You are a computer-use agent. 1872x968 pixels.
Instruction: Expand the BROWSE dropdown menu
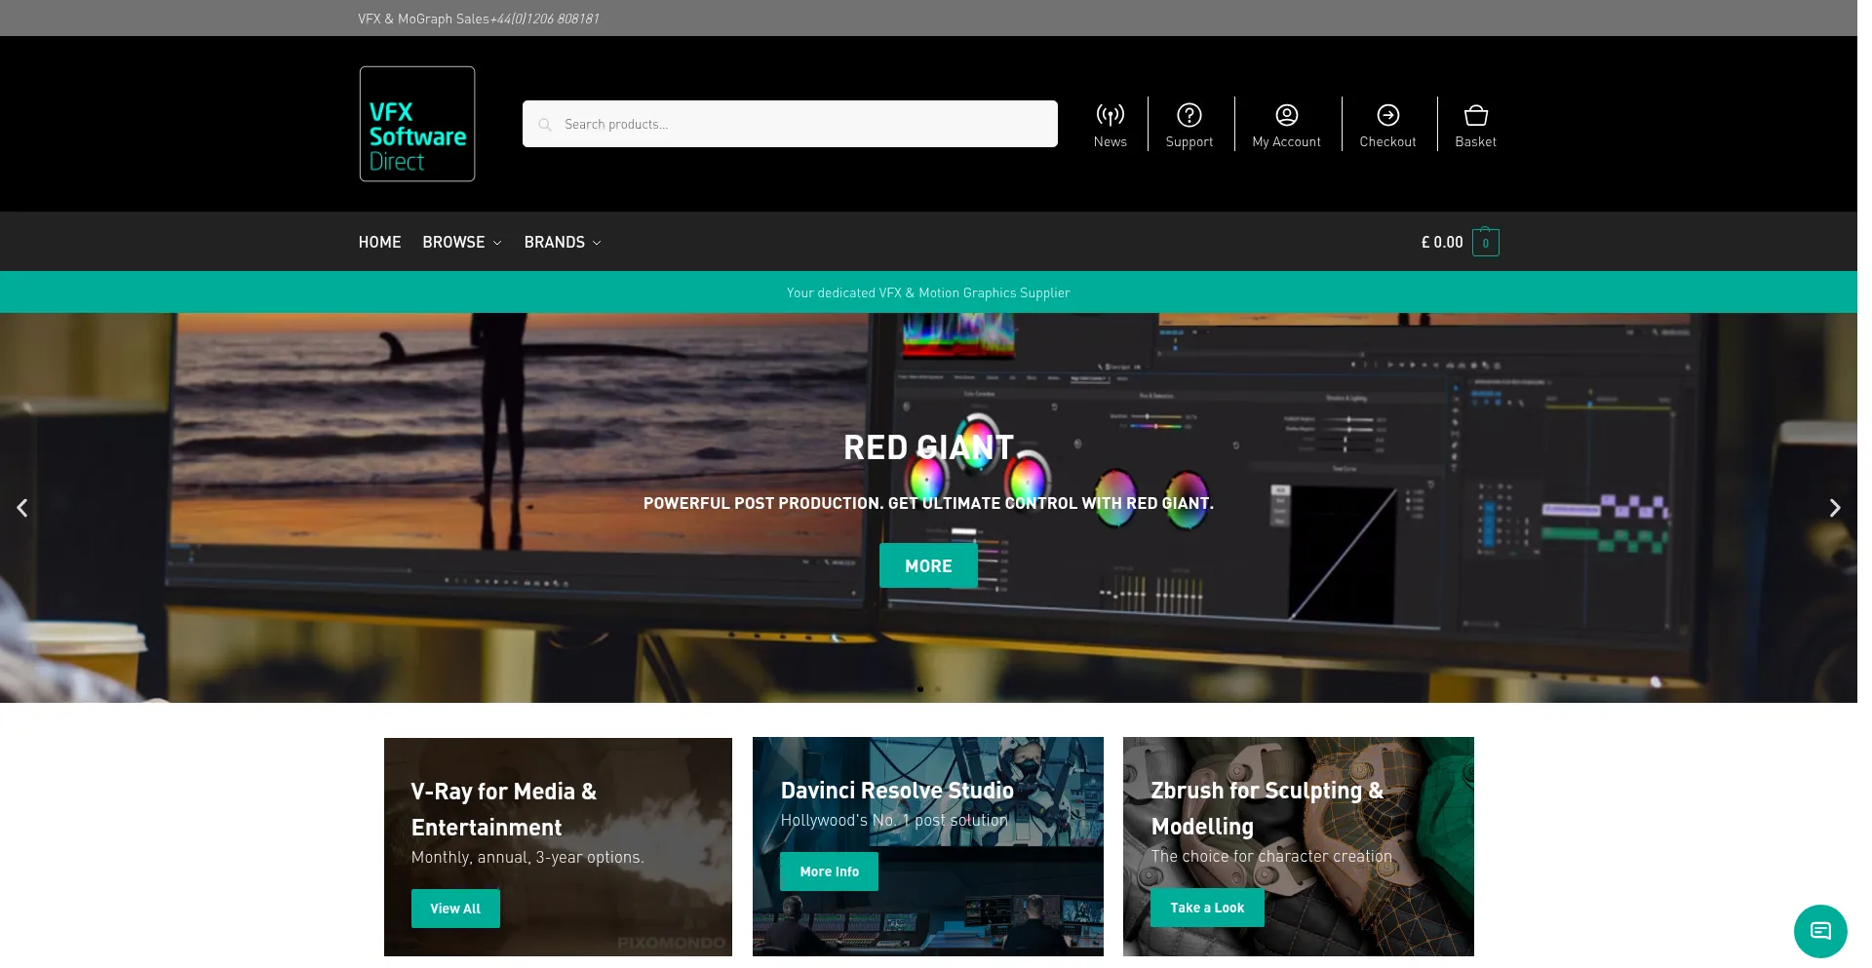(462, 242)
